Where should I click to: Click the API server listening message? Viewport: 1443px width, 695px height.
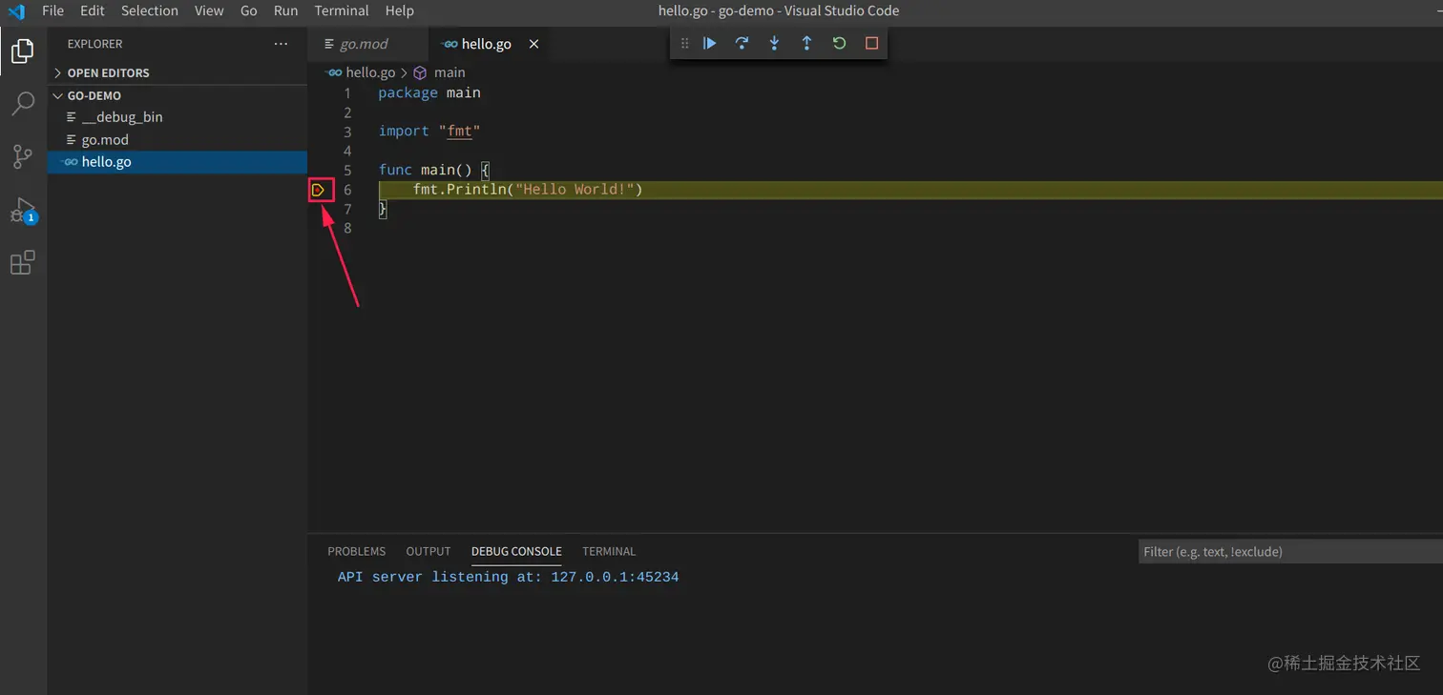click(508, 578)
